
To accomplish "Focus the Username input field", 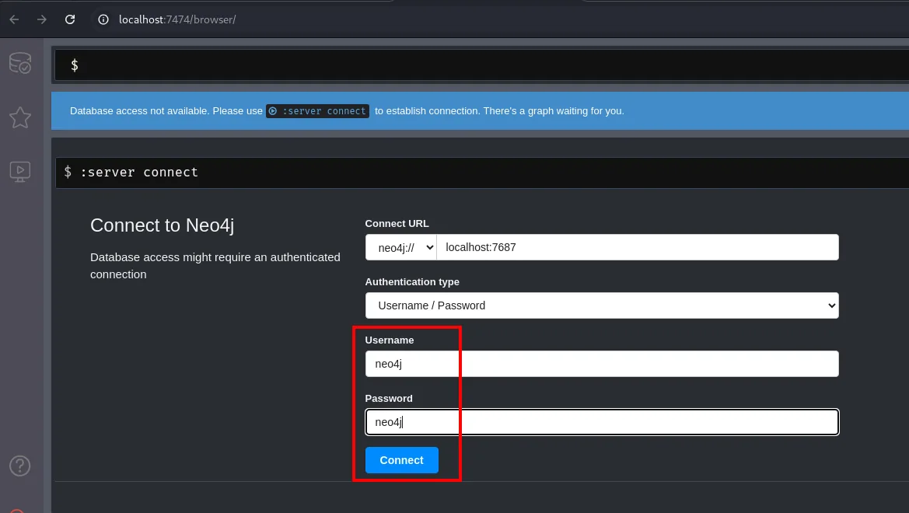I will click(x=602, y=364).
